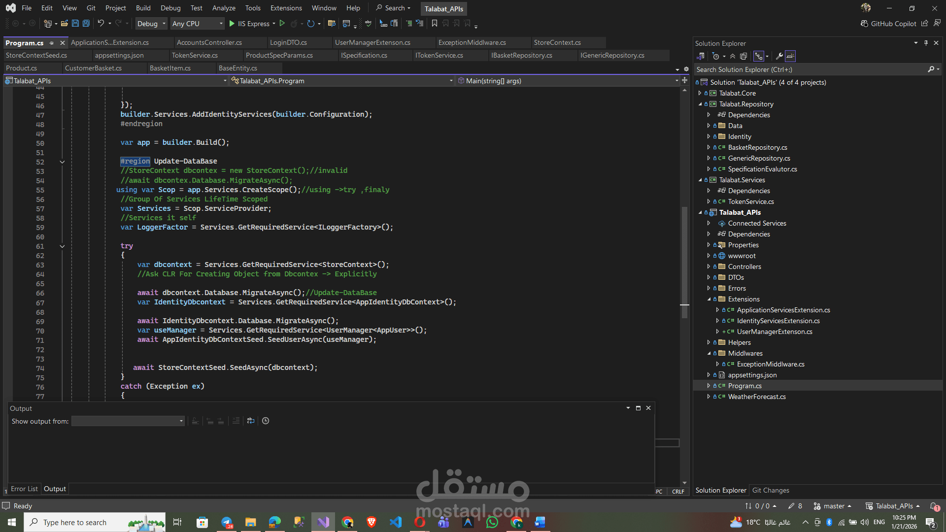Click the Save All toolbar icon
The width and height of the screenshot is (946, 532).
click(86, 23)
